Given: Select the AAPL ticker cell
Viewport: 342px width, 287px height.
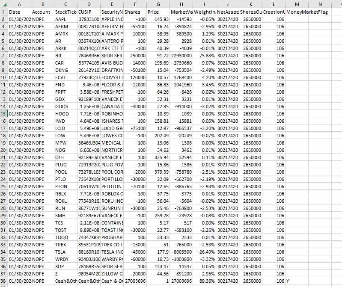Looking at the screenshot, I should click(x=65, y=19).
